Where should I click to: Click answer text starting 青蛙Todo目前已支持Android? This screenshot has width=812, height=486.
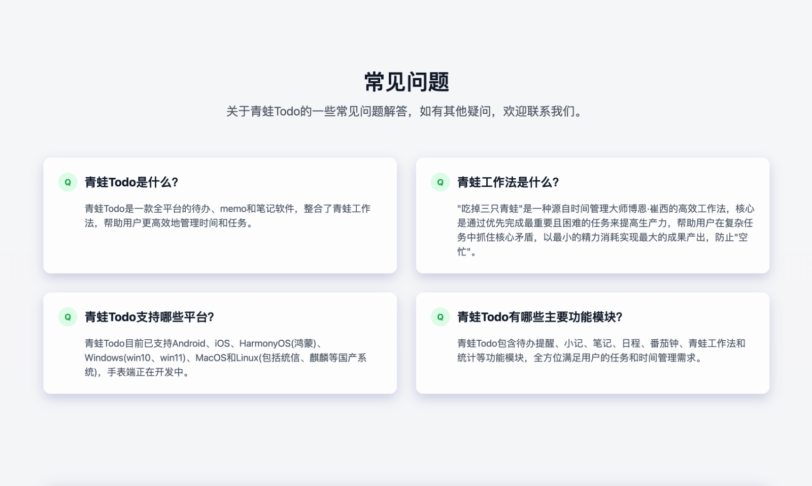[x=225, y=358]
